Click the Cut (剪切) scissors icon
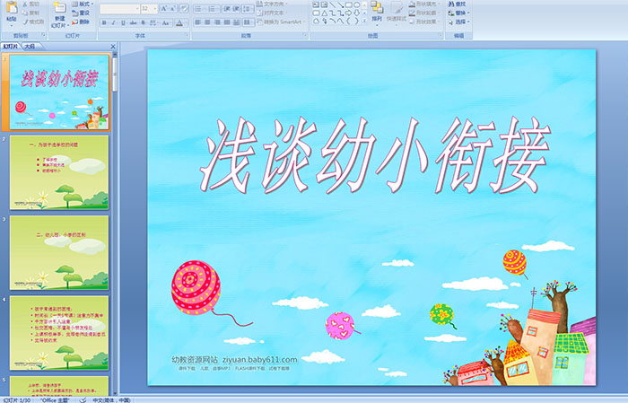 click(x=26, y=4)
